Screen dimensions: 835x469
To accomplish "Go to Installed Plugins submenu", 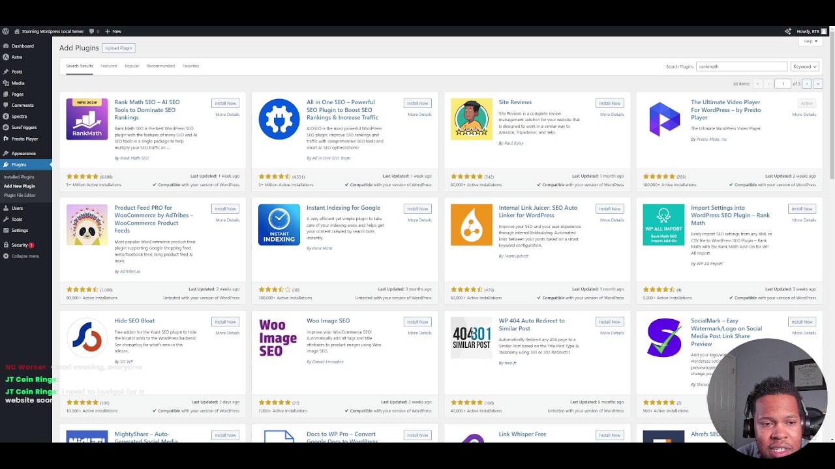I will click(x=19, y=177).
